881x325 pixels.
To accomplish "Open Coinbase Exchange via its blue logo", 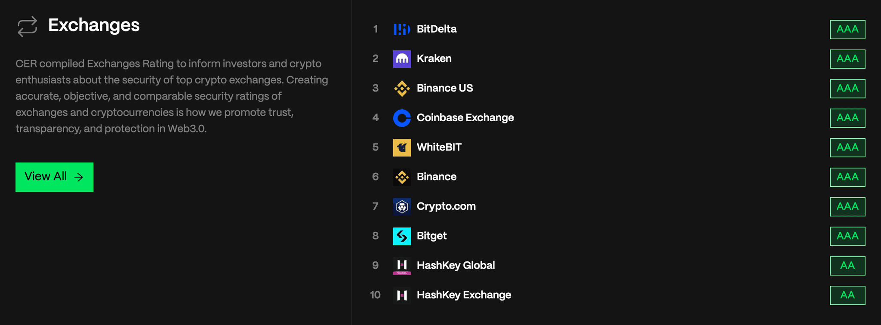I will (x=402, y=118).
